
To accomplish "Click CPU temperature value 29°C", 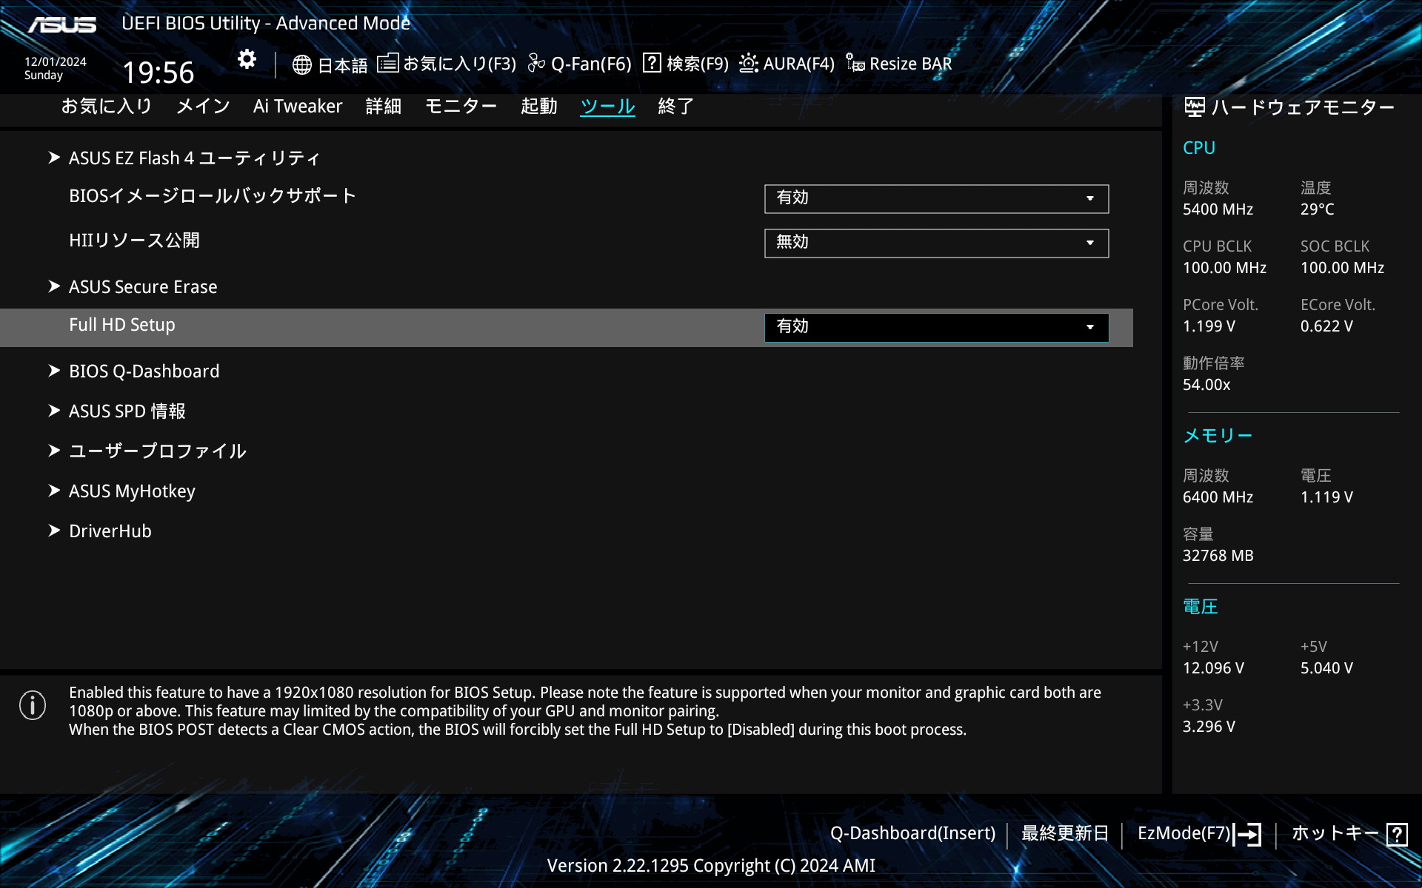I will pos(1317,209).
